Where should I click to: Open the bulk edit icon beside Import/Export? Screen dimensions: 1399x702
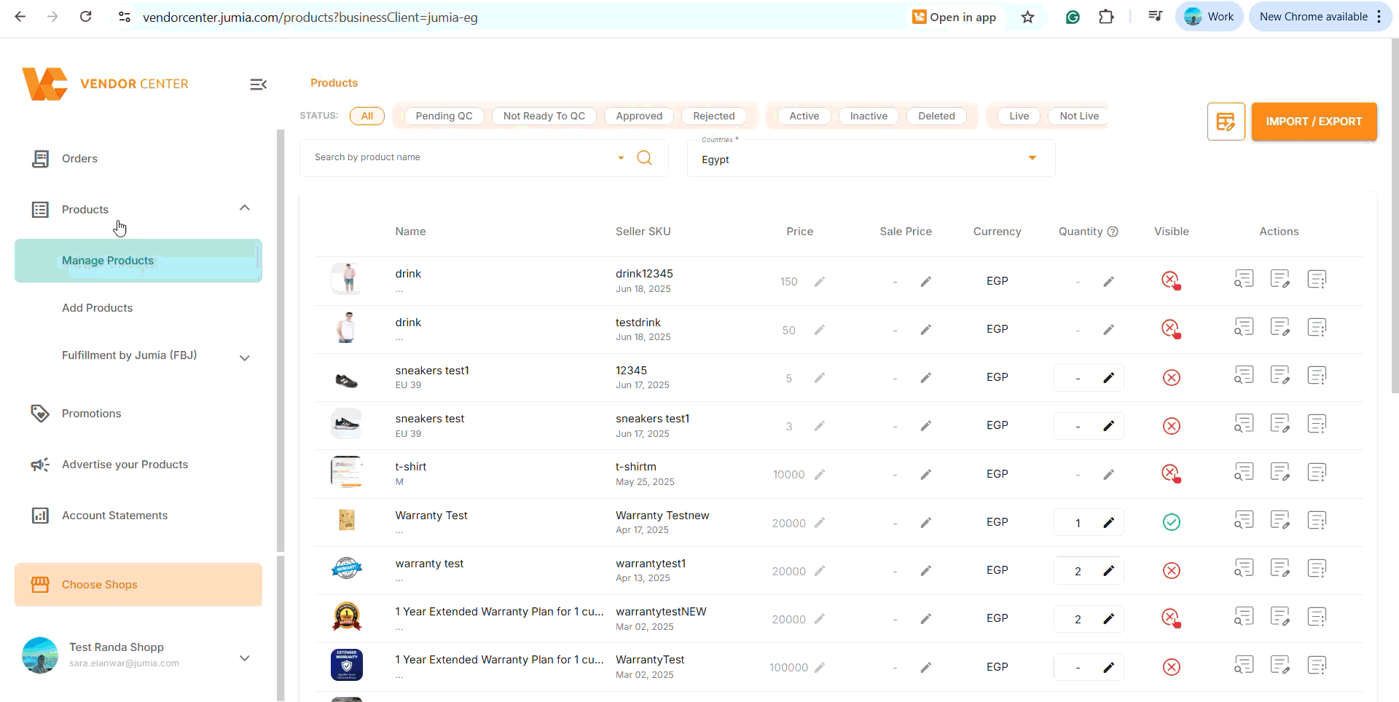click(1226, 122)
